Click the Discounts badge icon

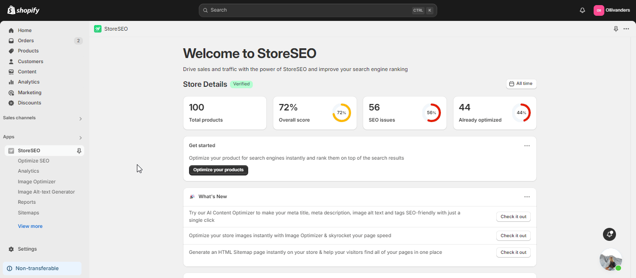coord(11,103)
